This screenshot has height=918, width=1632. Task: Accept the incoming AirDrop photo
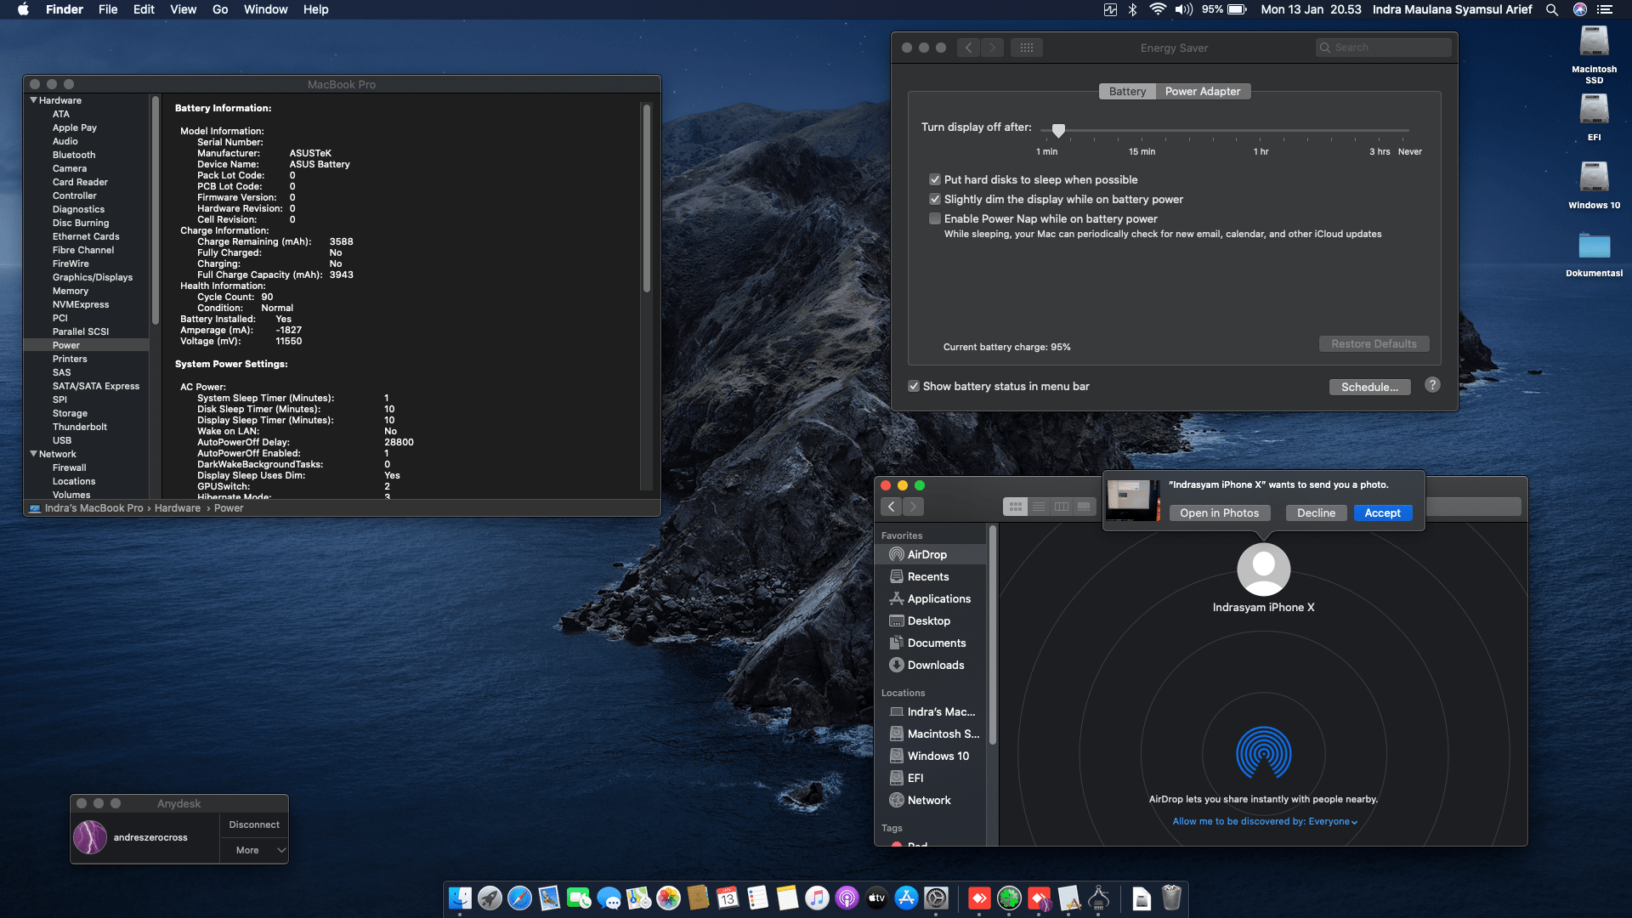point(1382,513)
